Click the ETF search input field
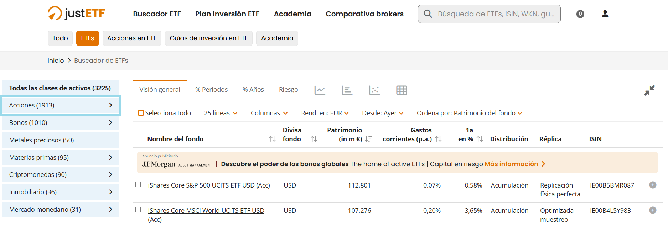This screenshot has width=668, height=226. click(495, 14)
